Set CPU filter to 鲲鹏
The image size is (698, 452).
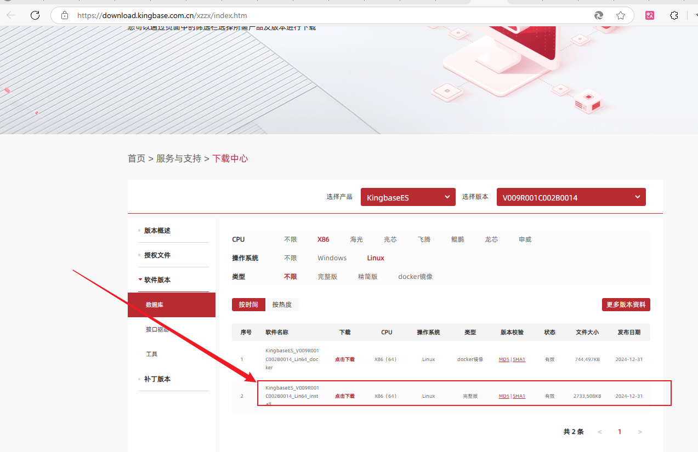pos(457,239)
